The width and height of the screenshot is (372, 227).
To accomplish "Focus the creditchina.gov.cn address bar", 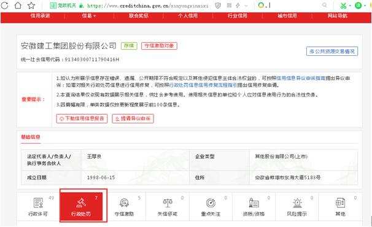I will [x=147, y=6].
